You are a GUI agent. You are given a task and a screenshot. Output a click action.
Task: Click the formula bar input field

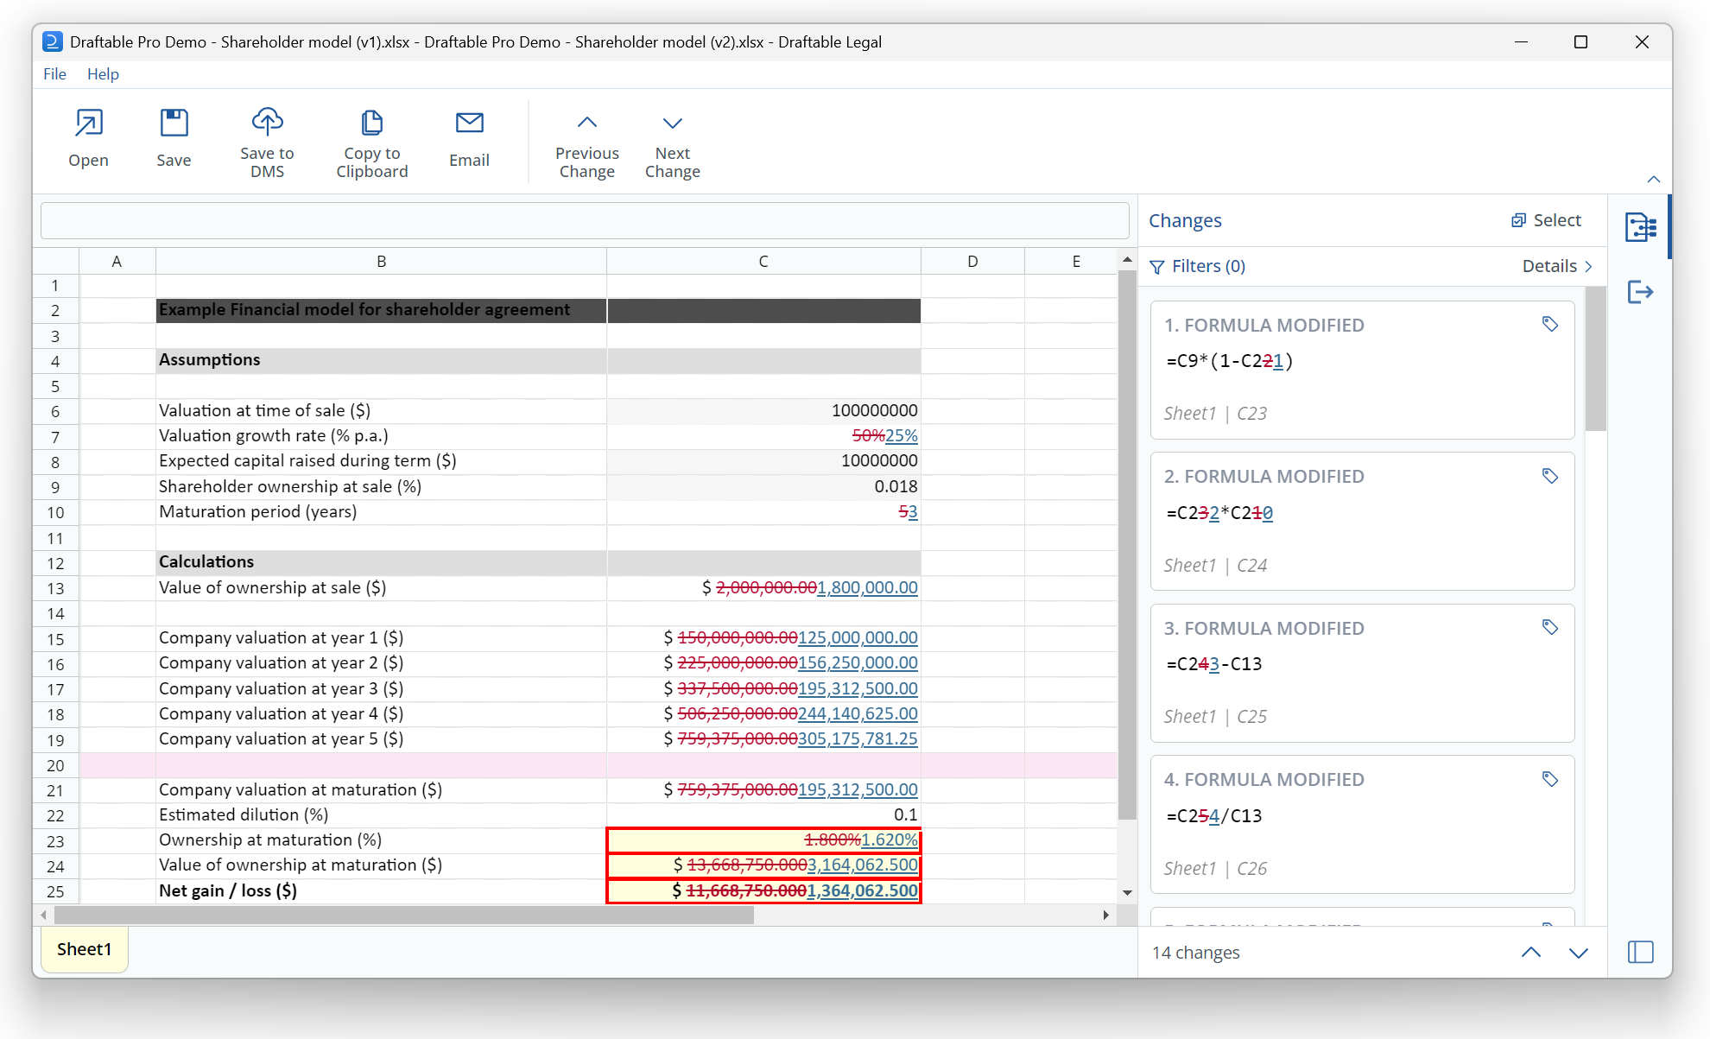(585, 221)
